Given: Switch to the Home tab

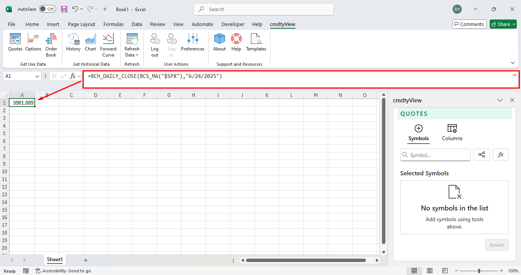Looking at the screenshot, I should (32, 24).
